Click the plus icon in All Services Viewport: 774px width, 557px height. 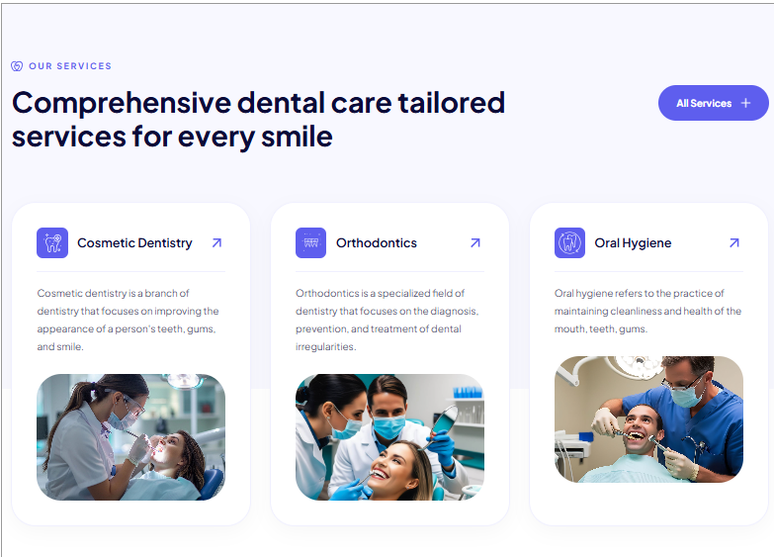(746, 103)
